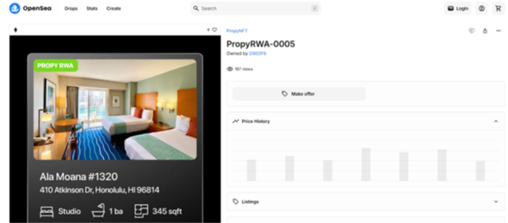Open the Ala Moana #1320 room photo
The width and height of the screenshot is (508, 223).
(x=115, y=109)
